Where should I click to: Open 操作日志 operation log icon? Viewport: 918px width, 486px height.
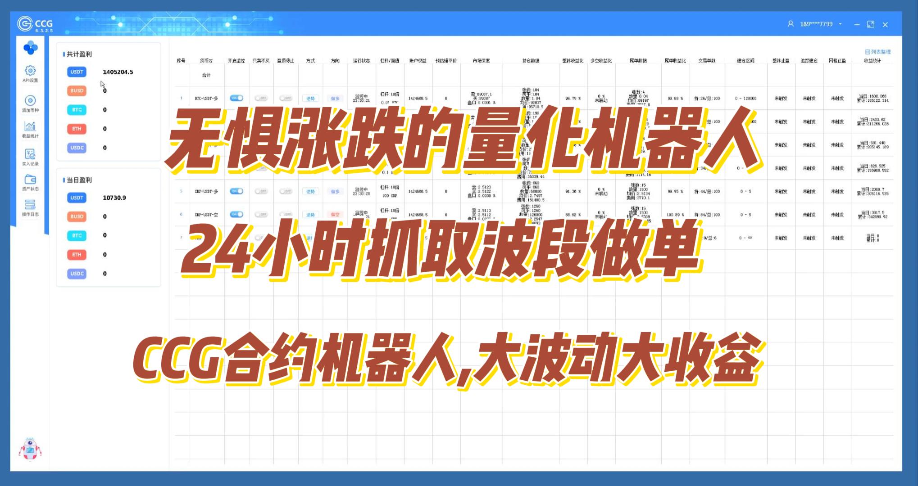(30, 208)
